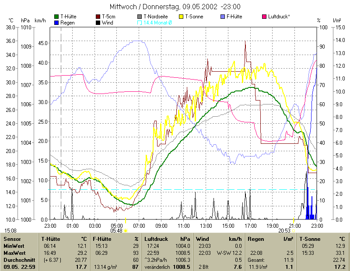Select the T-Hütte column header in table

pos(52,239)
